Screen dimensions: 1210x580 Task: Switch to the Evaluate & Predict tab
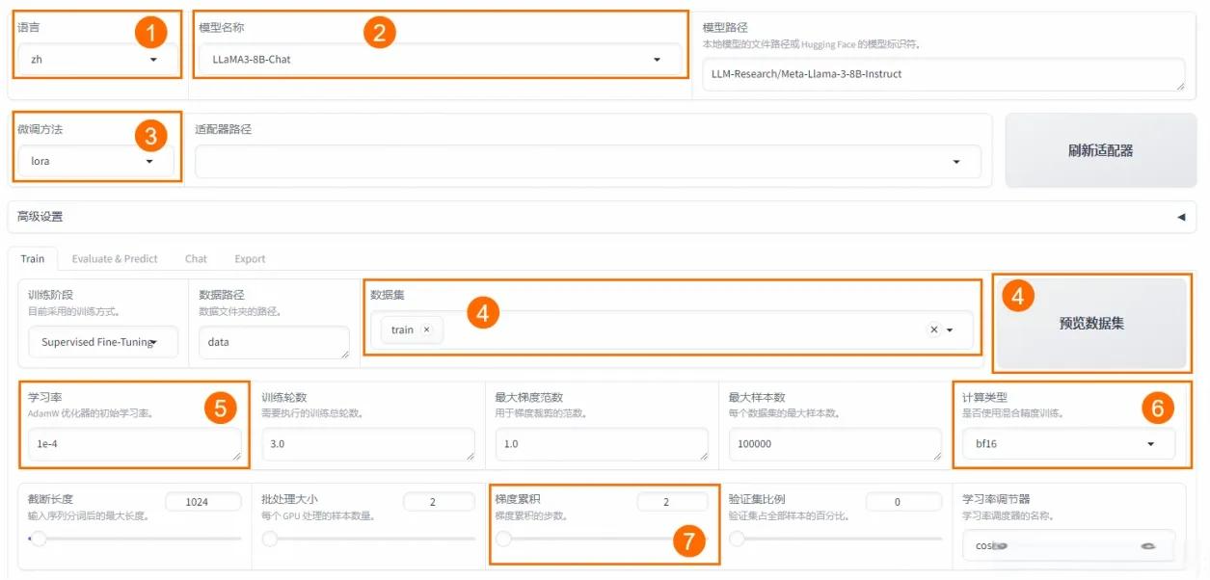(115, 258)
